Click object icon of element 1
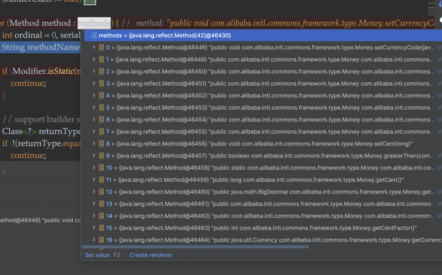The width and height of the screenshot is (442, 275). tap(101, 59)
